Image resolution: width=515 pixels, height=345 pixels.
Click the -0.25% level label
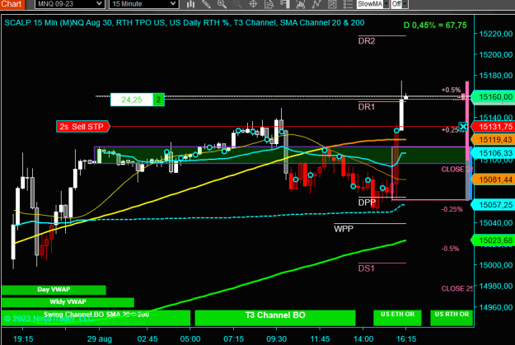pos(452,209)
